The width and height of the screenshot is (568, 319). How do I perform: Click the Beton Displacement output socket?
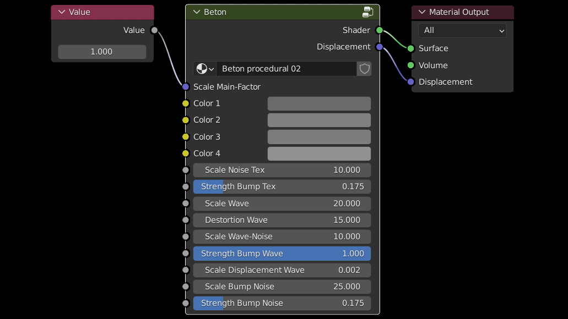pyautogui.click(x=379, y=47)
